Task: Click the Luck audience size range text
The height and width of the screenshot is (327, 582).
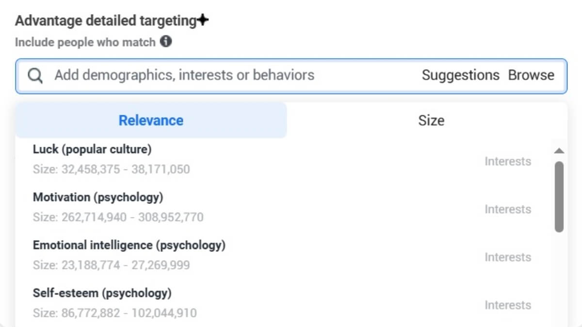Action: point(111,170)
